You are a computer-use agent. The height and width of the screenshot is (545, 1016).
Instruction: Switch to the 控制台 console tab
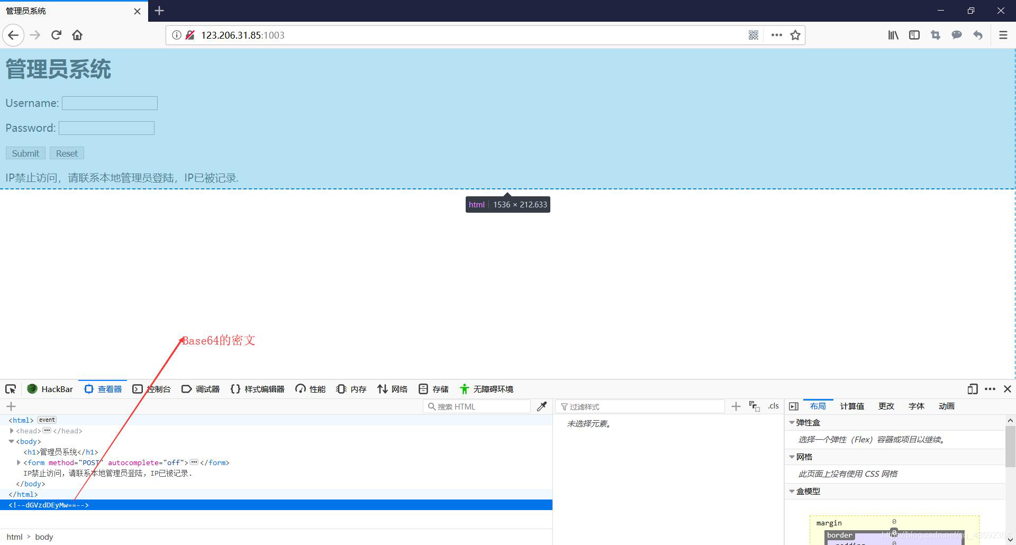click(151, 389)
